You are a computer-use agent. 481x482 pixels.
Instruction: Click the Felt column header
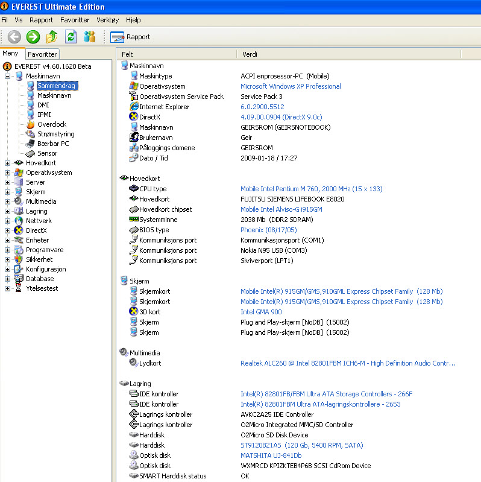point(177,54)
